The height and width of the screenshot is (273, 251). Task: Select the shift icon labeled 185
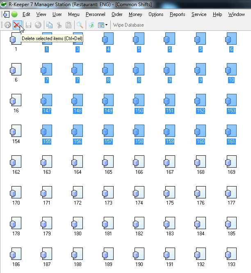231,223
